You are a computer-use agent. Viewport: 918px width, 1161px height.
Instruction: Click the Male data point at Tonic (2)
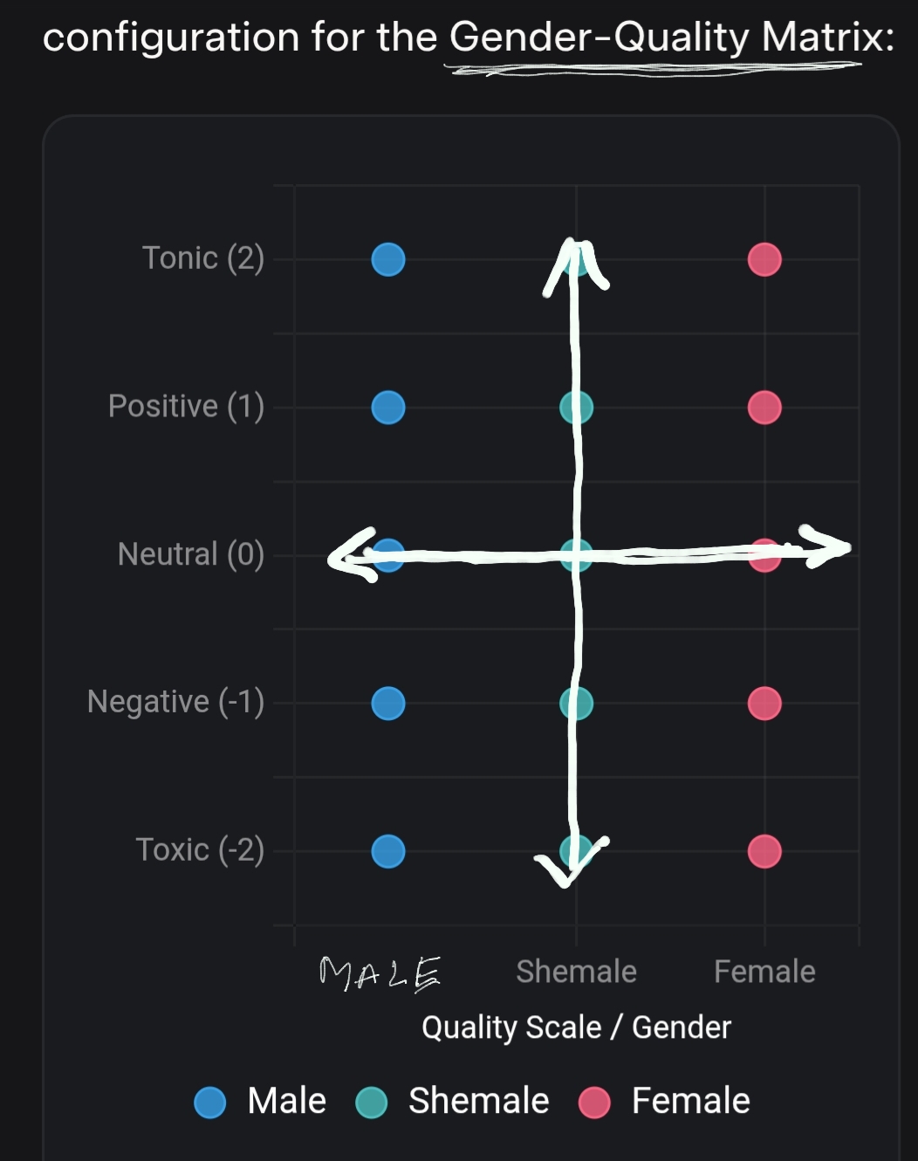[x=388, y=259]
